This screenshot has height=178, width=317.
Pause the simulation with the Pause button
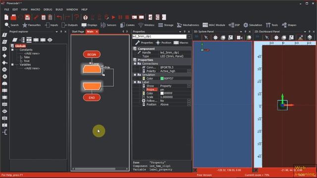120,17
